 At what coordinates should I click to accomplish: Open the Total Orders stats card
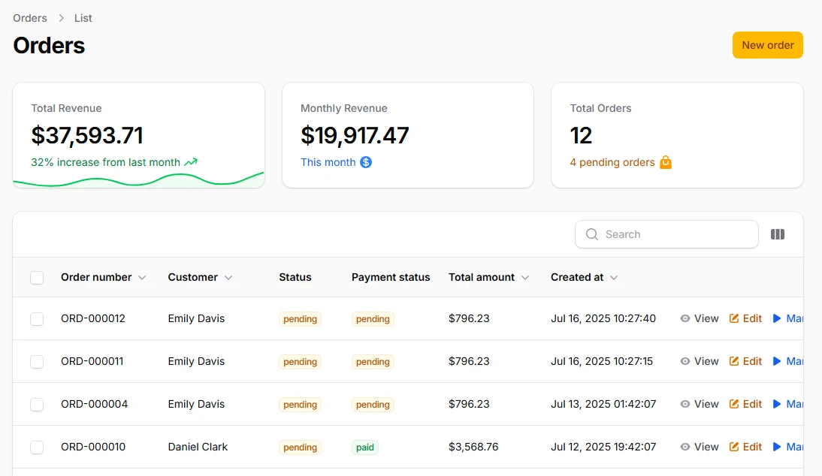[677, 135]
